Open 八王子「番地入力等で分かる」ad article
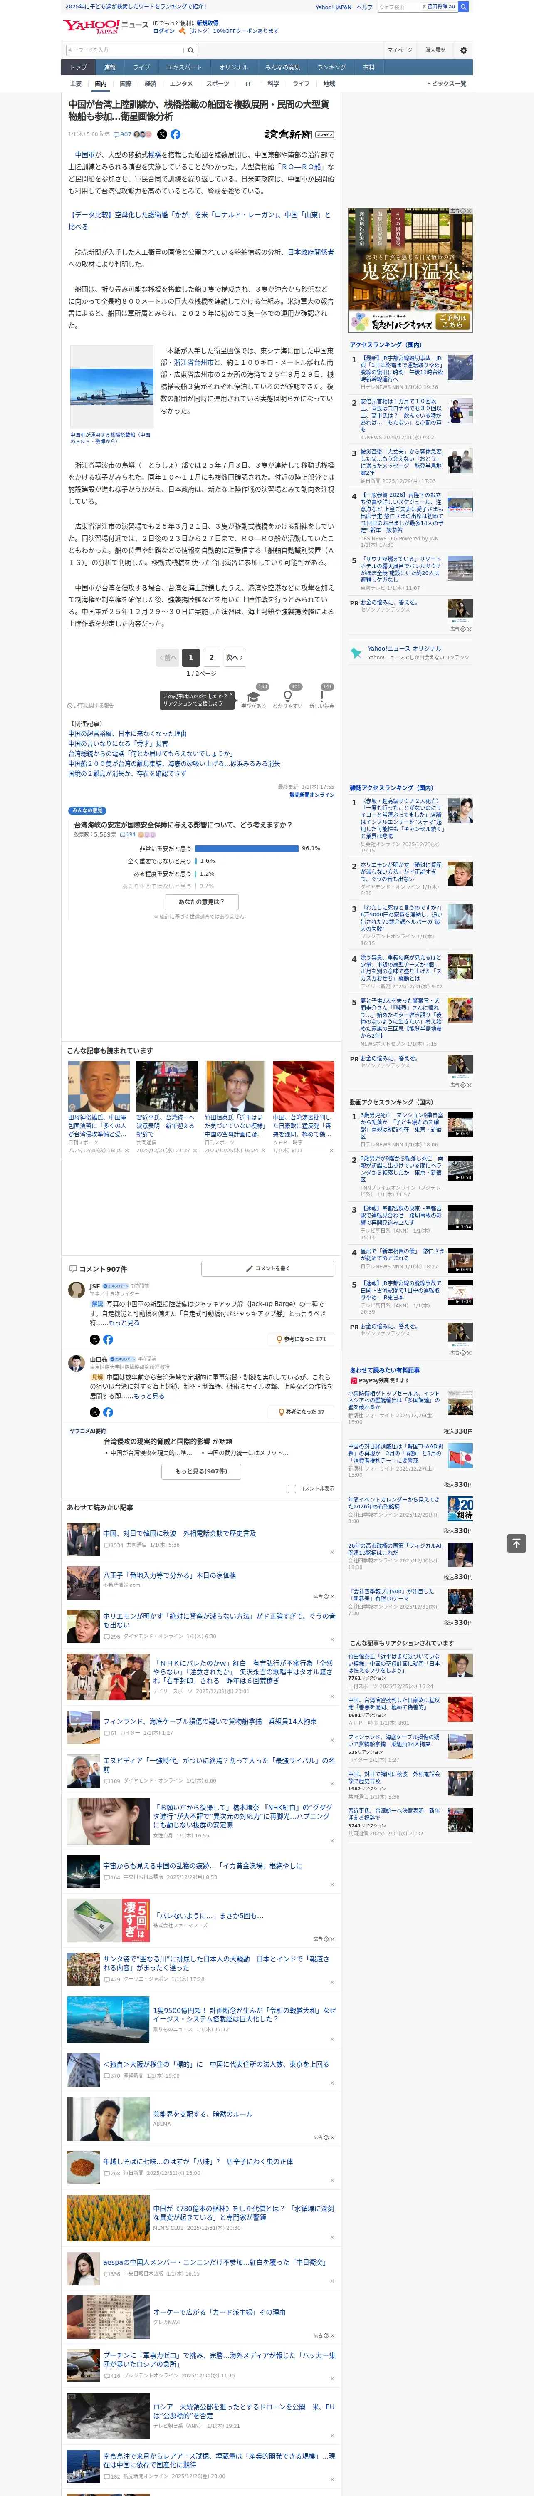Screen dimensions: 534x2496 click(x=170, y=1575)
